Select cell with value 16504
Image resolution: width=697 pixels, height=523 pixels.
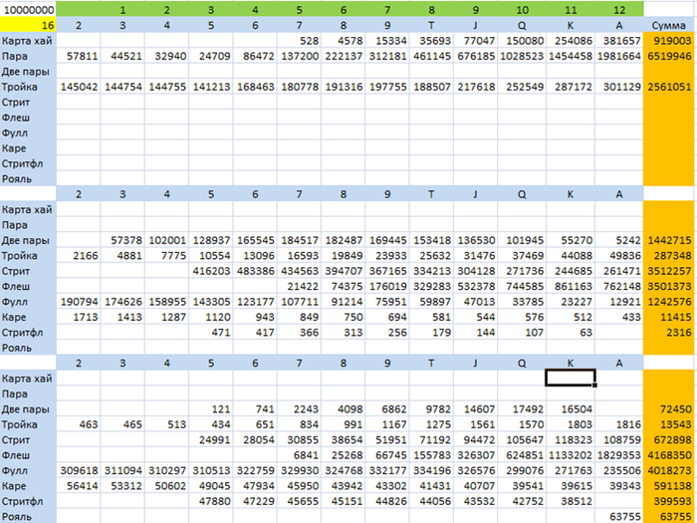[x=571, y=409]
